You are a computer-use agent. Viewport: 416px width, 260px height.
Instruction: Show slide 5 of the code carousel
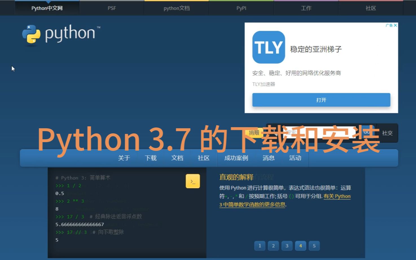pyautogui.click(x=314, y=246)
